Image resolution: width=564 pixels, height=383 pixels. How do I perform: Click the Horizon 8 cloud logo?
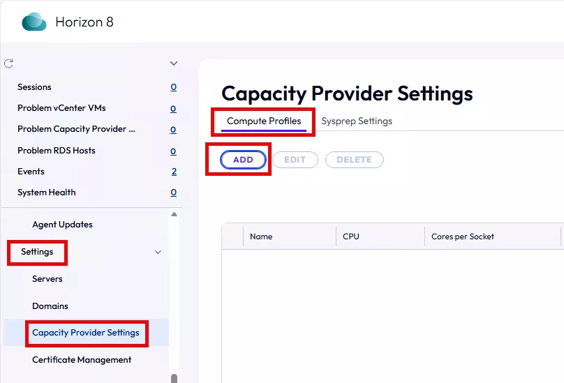tap(34, 22)
